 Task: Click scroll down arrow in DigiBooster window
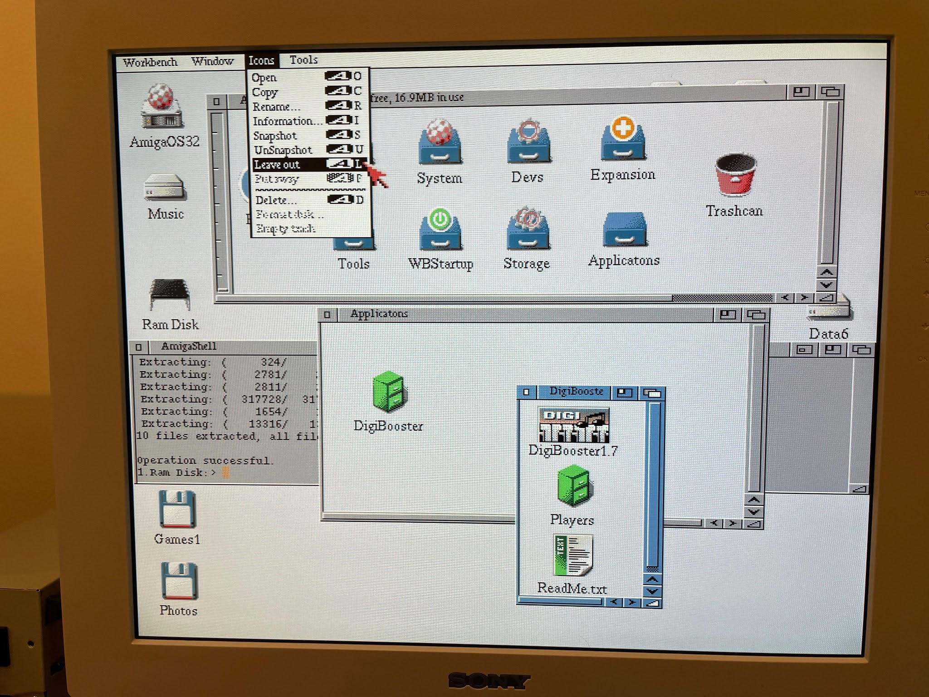point(652,591)
